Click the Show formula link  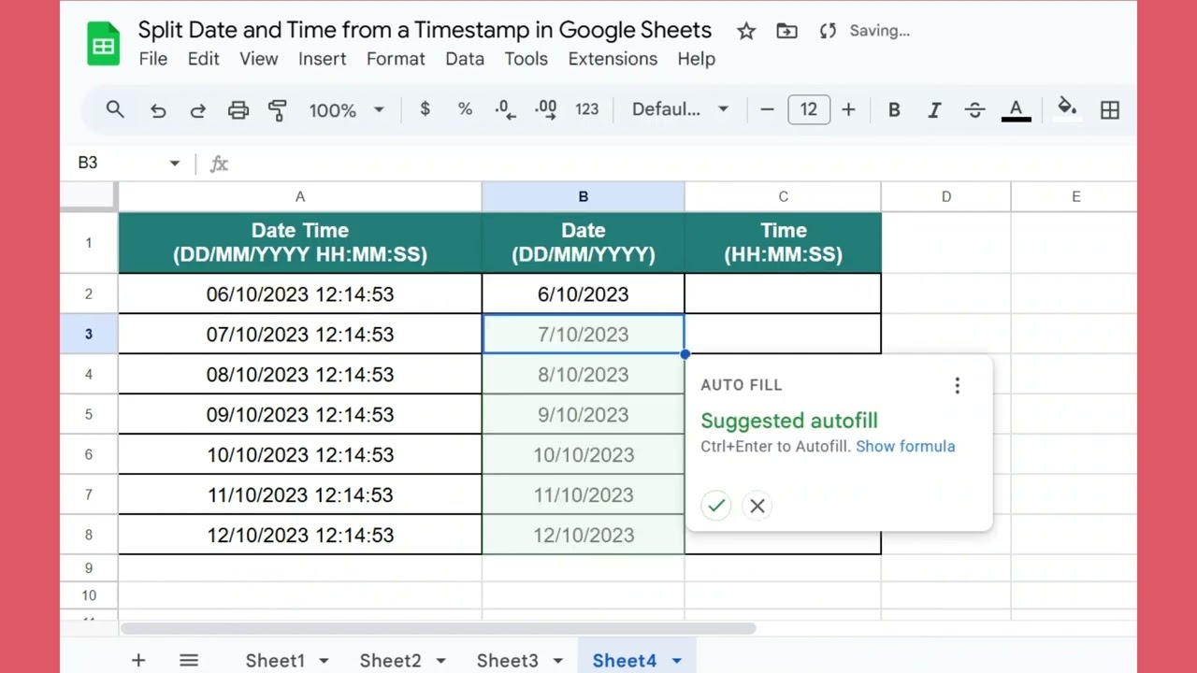tap(905, 447)
